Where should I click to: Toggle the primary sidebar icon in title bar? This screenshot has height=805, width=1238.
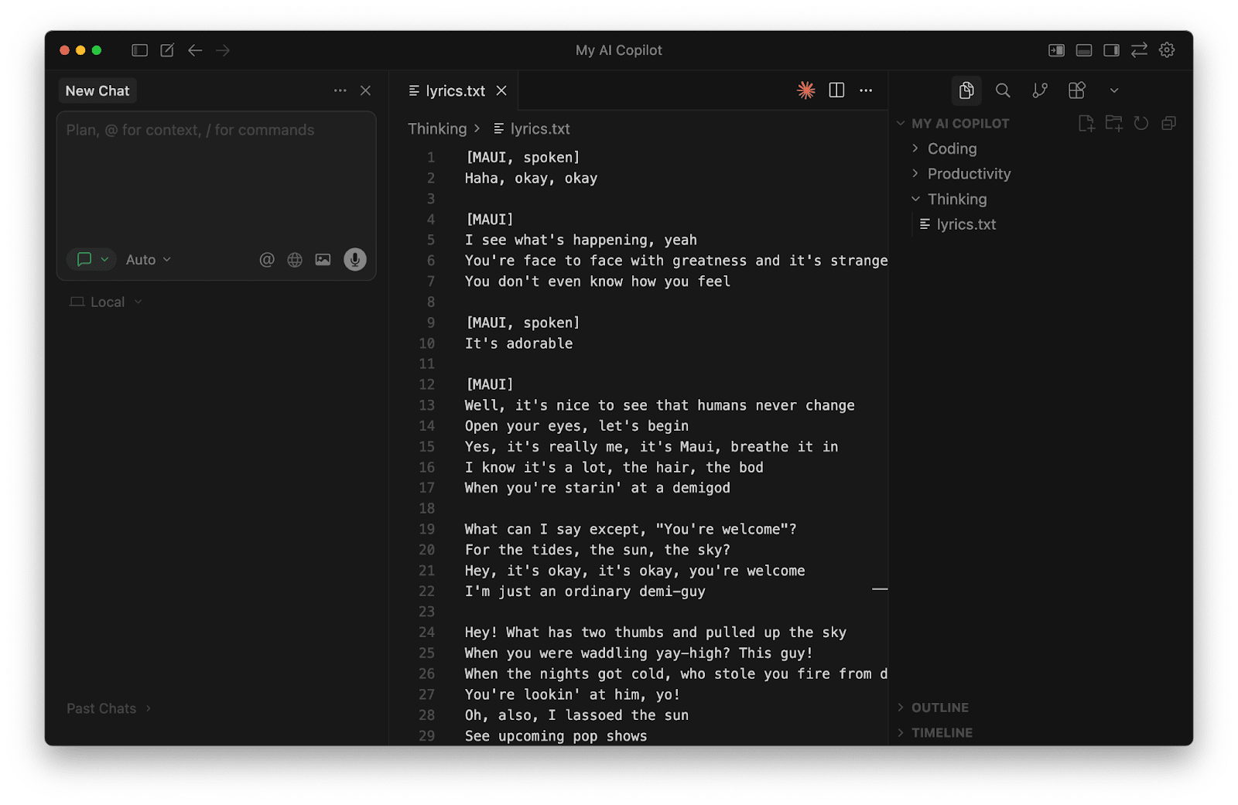pos(139,50)
